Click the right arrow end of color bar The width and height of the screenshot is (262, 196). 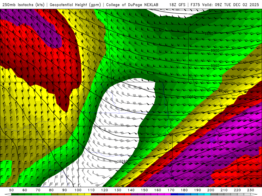[x=254, y=194]
